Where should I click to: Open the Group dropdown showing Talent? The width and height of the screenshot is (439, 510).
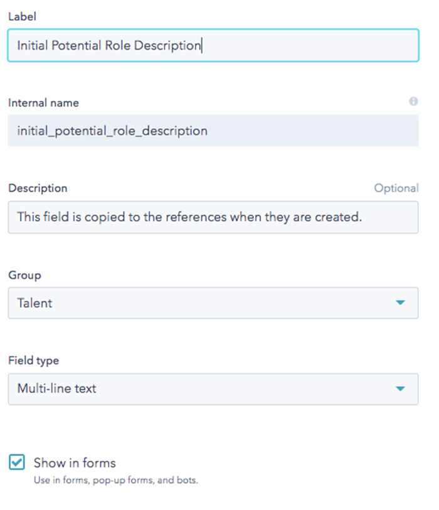click(213, 303)
